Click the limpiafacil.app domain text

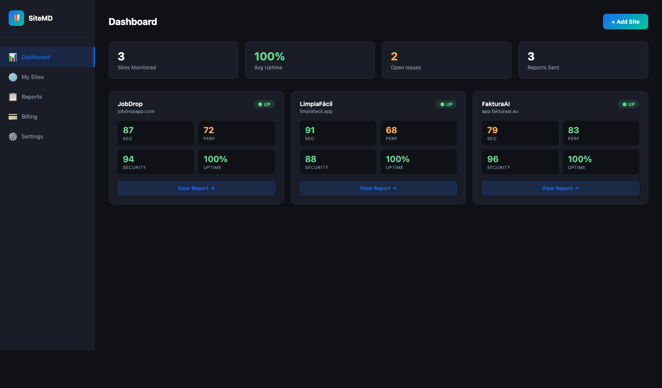click(316, 111)
